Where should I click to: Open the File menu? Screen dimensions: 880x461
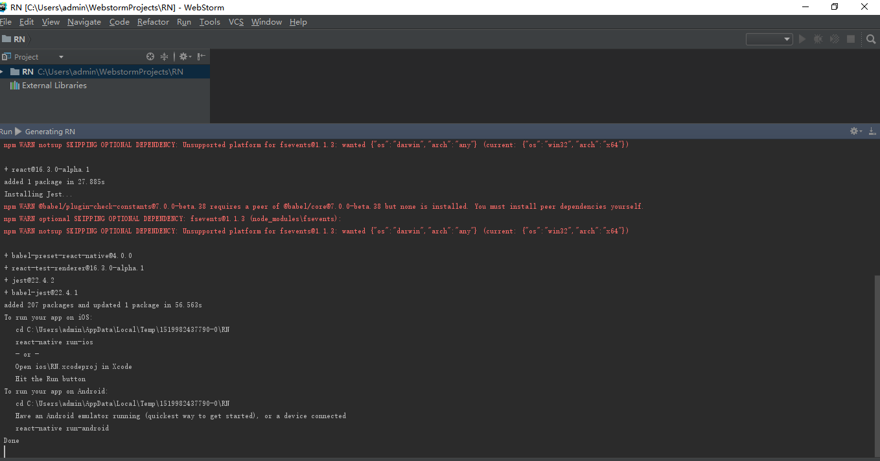(x=6, y=22)
